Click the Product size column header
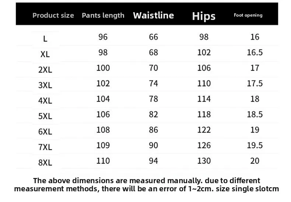Screen dimensions: 291x202 point(53,16)
